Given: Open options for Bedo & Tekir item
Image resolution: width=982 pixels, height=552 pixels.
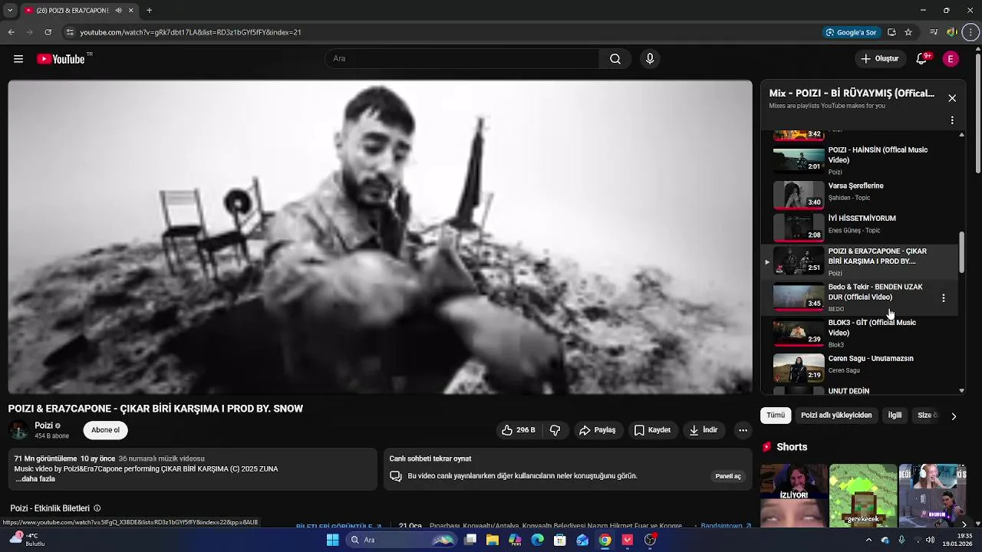Looking at the screenshot, I should pyautogui.click(x=944, y=297).
